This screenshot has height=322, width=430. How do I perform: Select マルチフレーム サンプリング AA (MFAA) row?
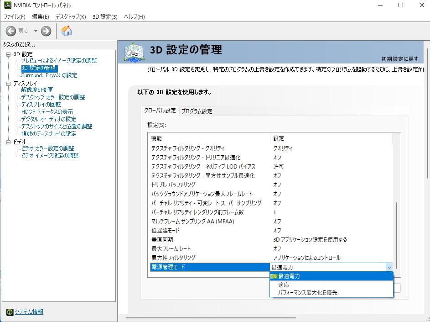coord(271,222)
